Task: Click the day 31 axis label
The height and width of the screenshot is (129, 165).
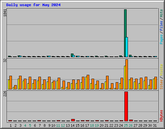Action: click(155, 125)
